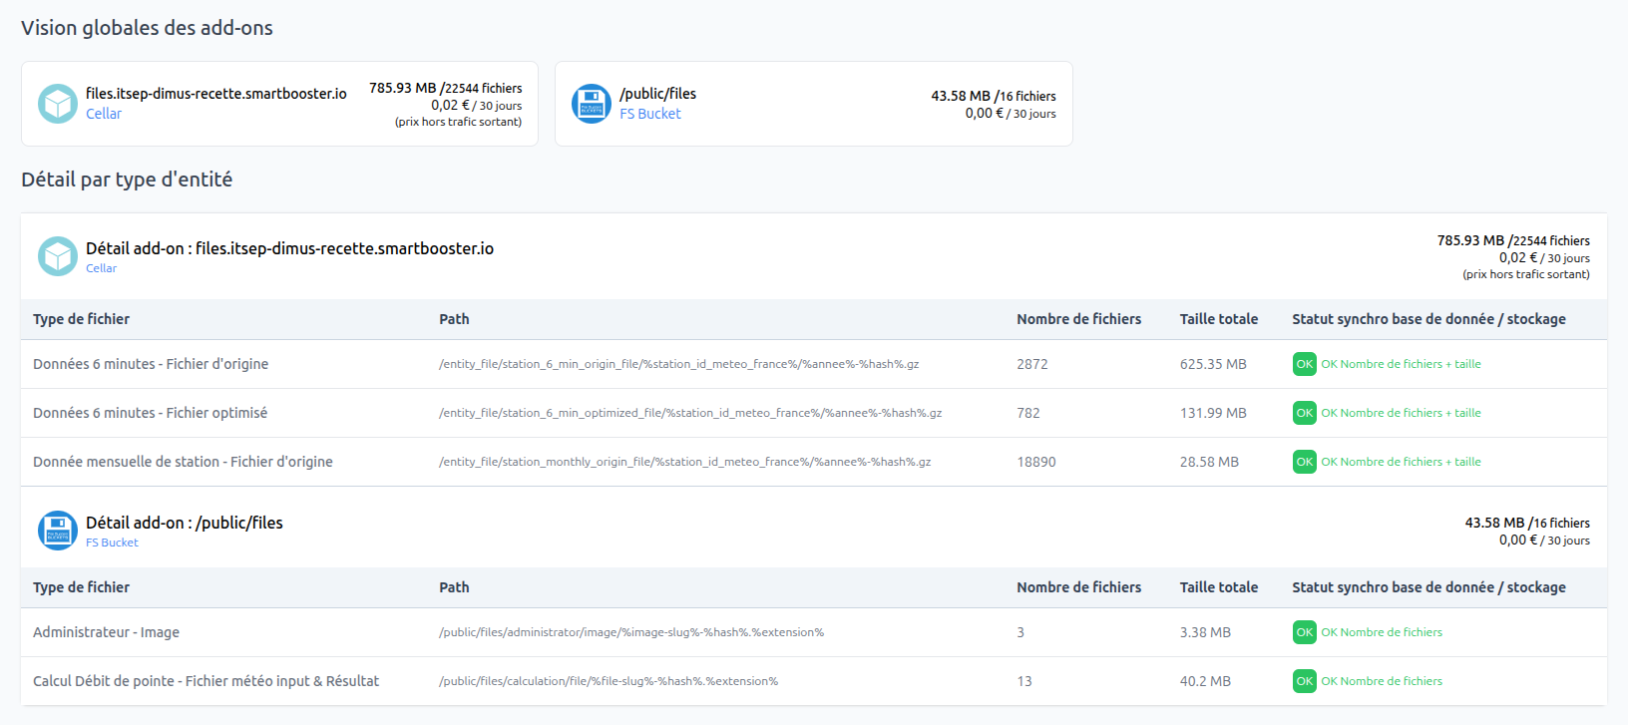Click the Statut synchro header of the FS Bucket table
This screenshot has height=725, width=1628.
pos(1428,587)
